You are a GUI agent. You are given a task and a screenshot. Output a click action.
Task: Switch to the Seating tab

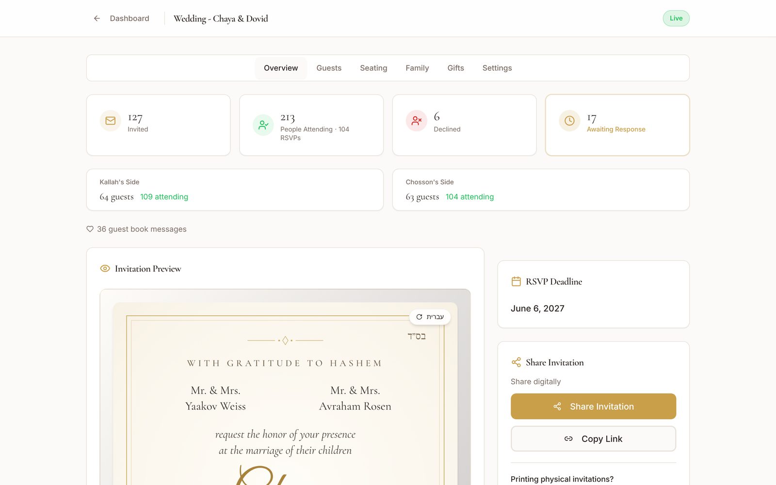(373, 68)
